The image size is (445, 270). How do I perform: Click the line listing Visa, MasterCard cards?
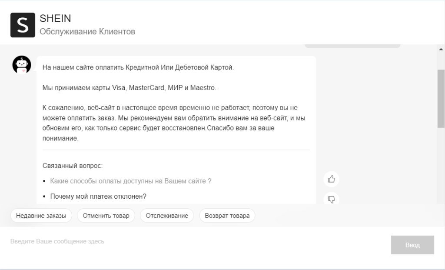point(129,88)
